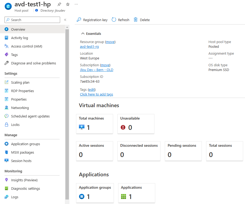
Task: Mark host pool as favorite star
Action: coord(68,4)
